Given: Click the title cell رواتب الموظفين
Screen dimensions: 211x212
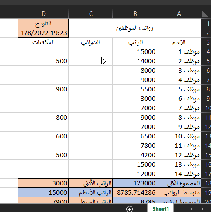Looking at the screenshot, I should pyautogui.click(x=135, y=28).
